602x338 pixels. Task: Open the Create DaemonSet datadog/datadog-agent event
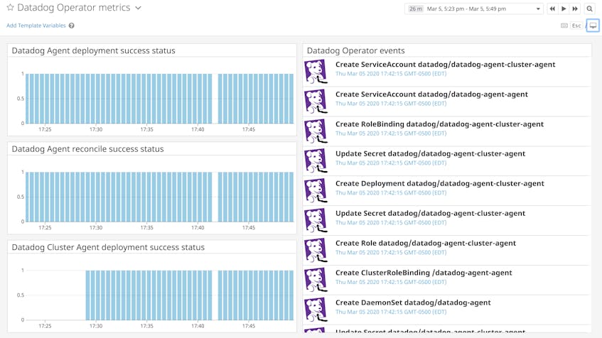tap(413, 302)
